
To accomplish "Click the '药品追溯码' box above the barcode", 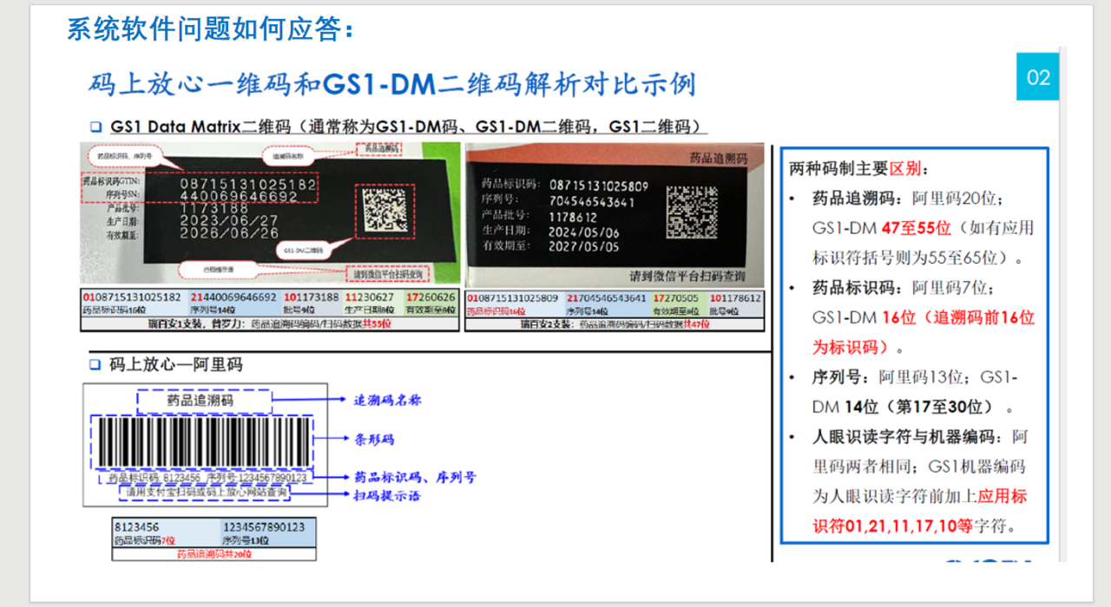I will click(203, 401).
